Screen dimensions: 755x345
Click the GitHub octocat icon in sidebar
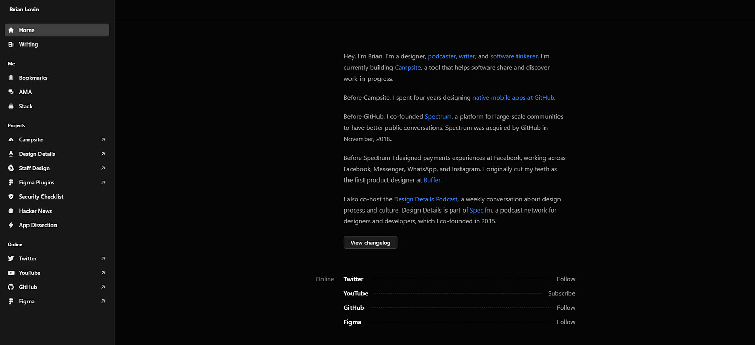click(x=11, y=287)
